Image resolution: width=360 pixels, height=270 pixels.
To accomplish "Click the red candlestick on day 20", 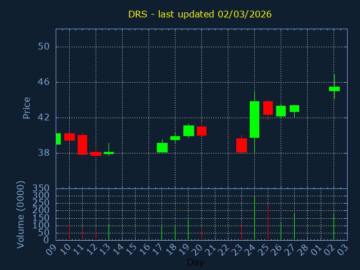I will click(201, 131).
